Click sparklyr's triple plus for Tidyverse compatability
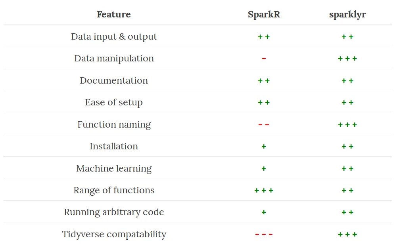The image size is (397, 248). pos(347,235)
